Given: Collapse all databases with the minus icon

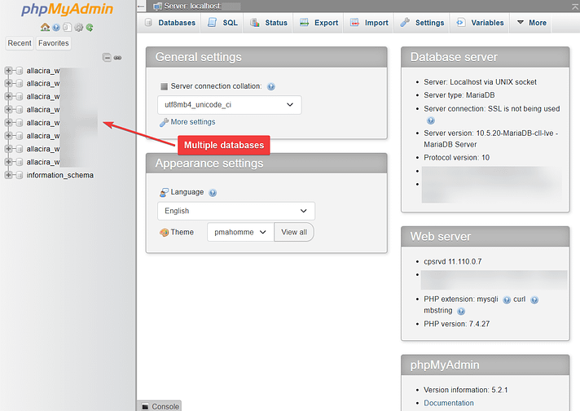Looking at the screenshot, I should [x=107, y=57].
